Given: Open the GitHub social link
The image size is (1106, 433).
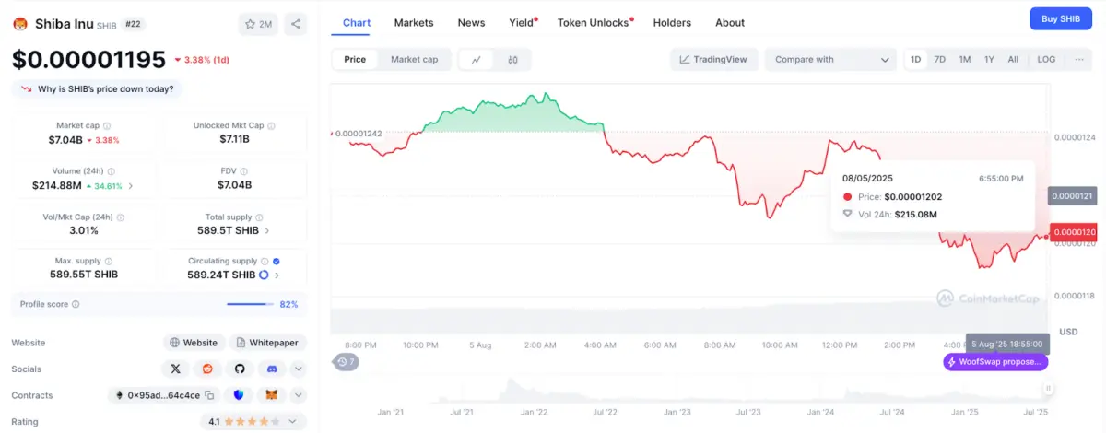Looking at the screenshot, I should 240,369.
